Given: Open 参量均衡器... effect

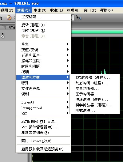Looking at the screenshot, I should [95, 89].
